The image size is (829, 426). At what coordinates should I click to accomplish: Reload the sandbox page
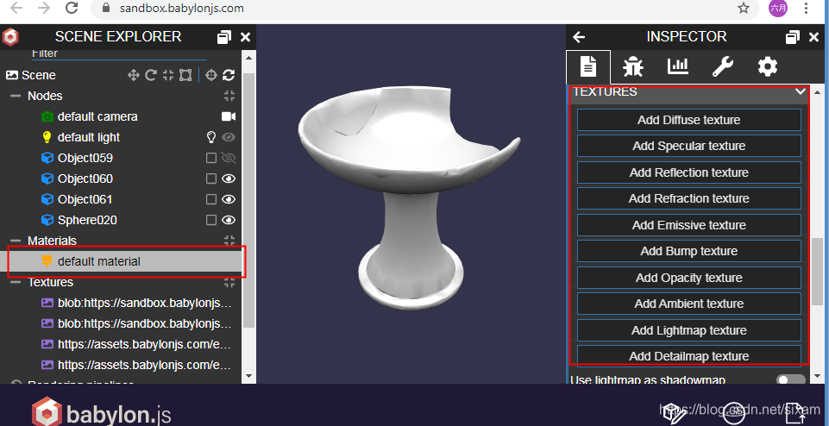point(72,8)
